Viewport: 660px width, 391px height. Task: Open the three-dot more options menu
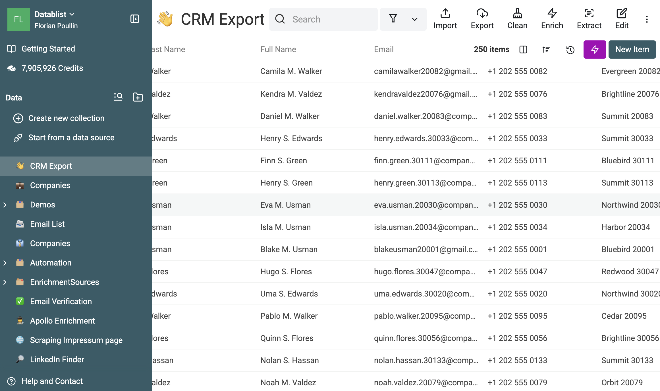pyautogui.click(x=647, y=19)
